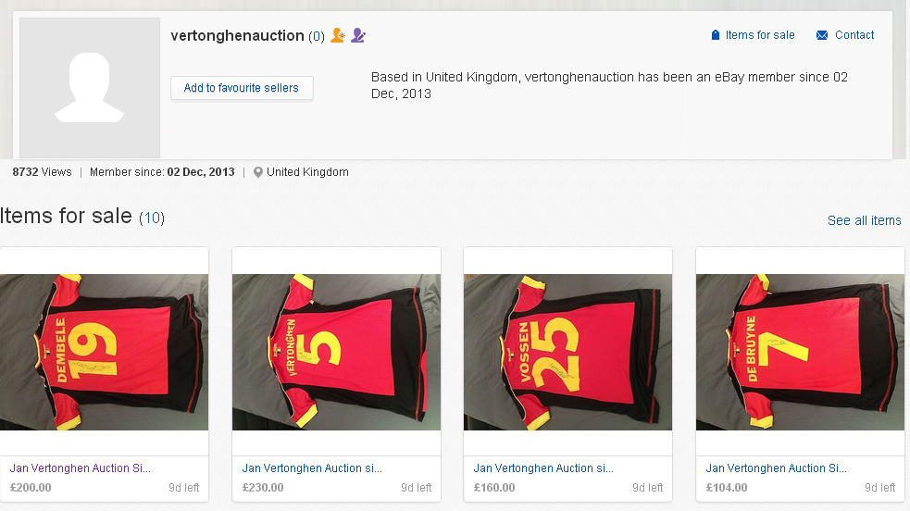Open the £230.00 listing title link
Screen dimensions: 910x511
(312, 468)
